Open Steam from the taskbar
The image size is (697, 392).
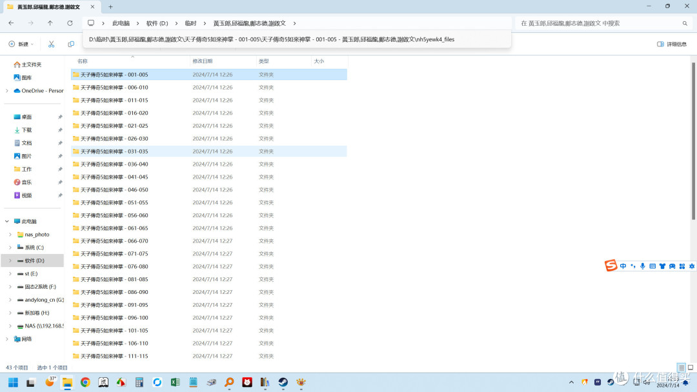click(x=283, y=382)
